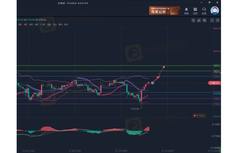The width and height of the screenshot is (238, 153).
Task: Click the current price label 1786.41
Action: pyautogui.click(x=214, y=83)
